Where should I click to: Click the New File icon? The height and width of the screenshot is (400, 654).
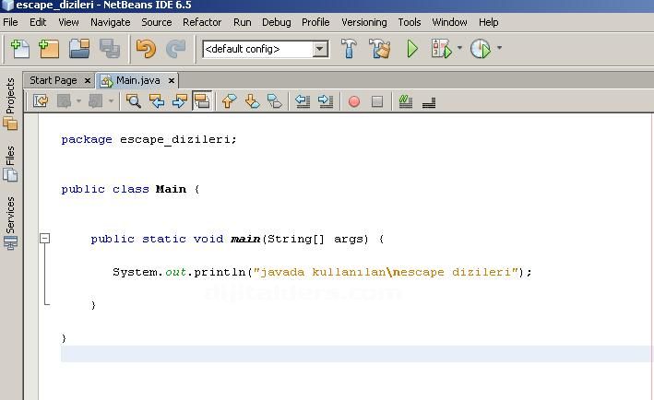[x=18, y=49]
